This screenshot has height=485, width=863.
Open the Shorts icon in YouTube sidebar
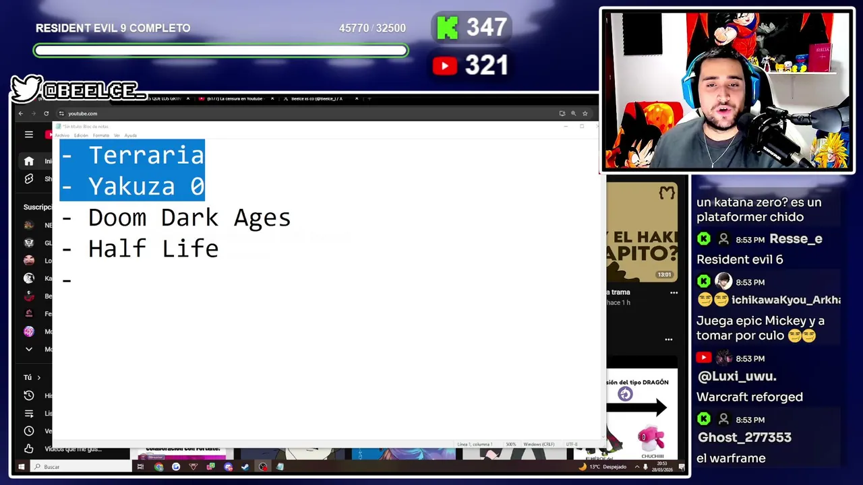[x=29, y=179]
